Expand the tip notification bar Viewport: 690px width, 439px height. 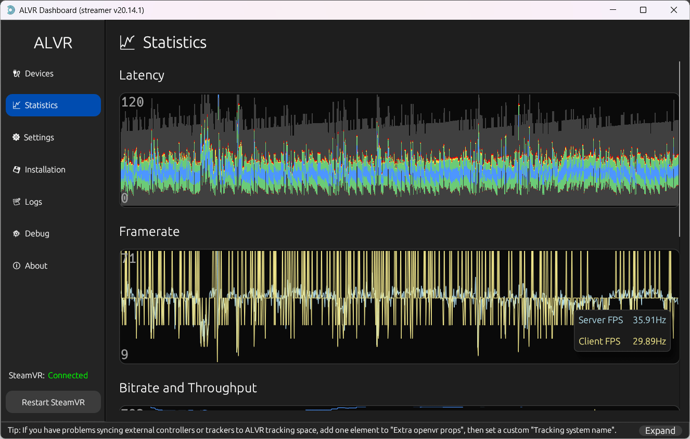tap(660, 431)
